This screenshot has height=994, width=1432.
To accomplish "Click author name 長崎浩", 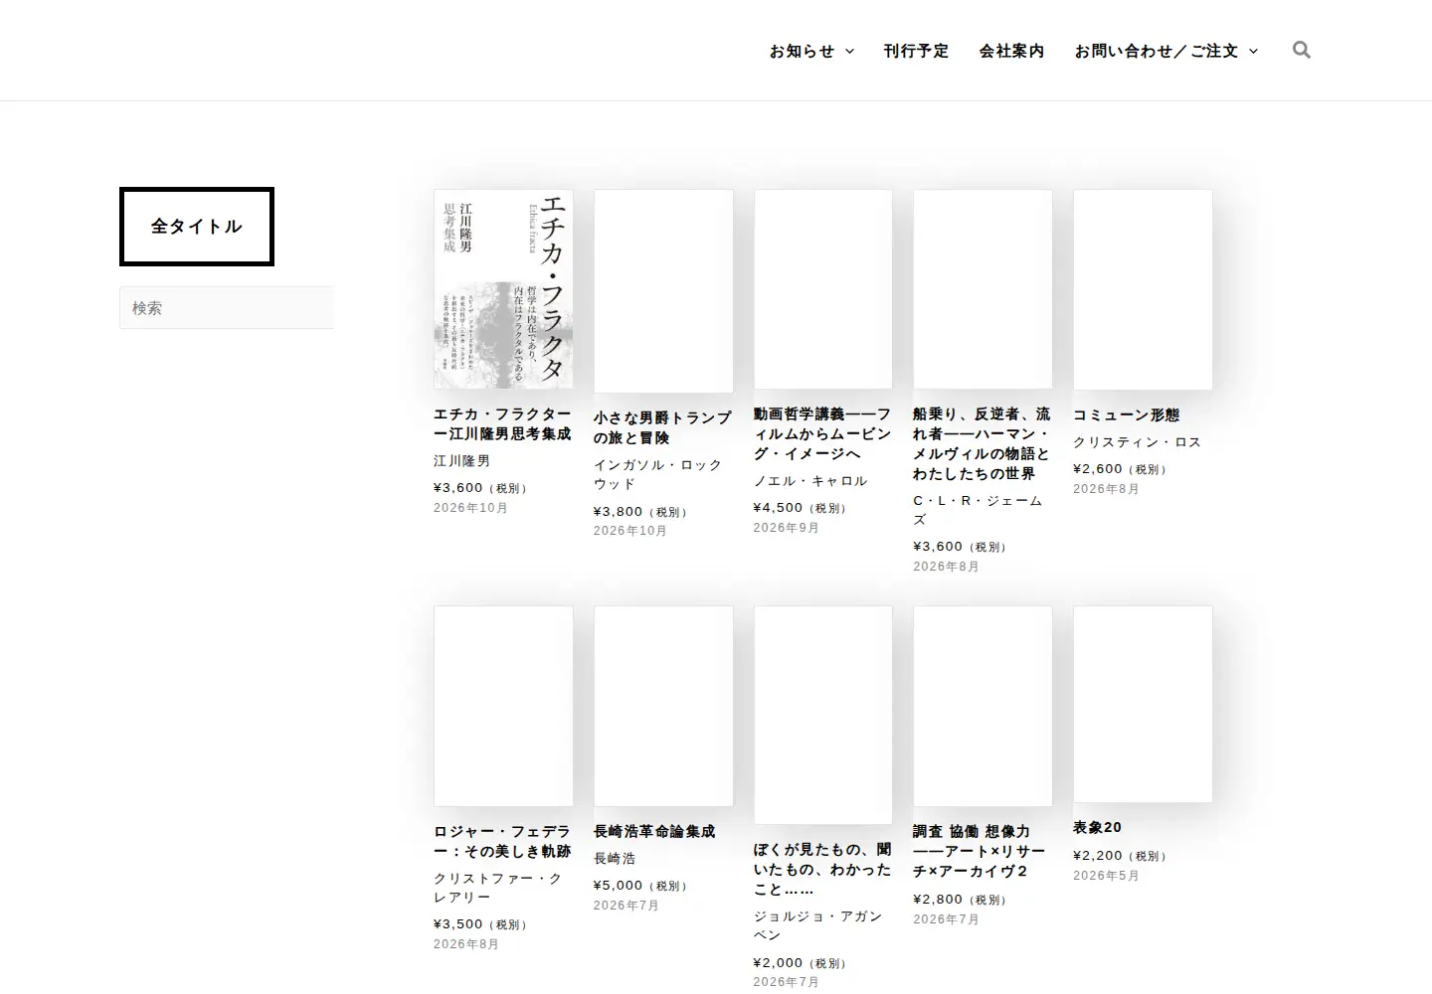I will pyautogui.click(x=615, y=859).
